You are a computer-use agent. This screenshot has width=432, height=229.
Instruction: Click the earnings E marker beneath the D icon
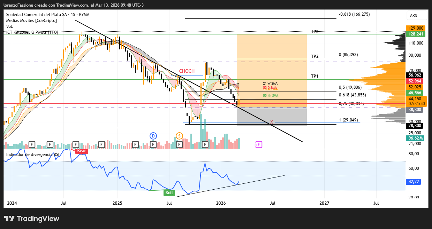click(x=153, y=144)
